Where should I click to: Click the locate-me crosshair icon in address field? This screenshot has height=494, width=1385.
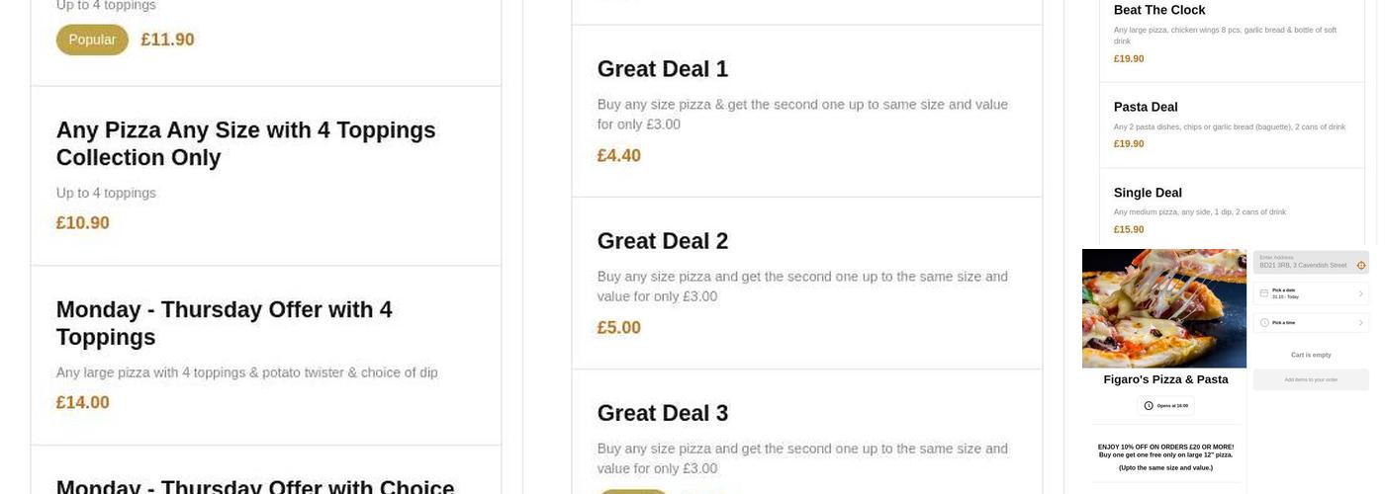[1361, 265]
